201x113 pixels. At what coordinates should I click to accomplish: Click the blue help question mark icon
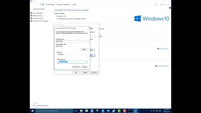170,8
